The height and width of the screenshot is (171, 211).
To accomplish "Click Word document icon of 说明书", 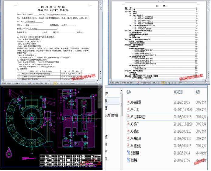I will click(x=128, y=160).
